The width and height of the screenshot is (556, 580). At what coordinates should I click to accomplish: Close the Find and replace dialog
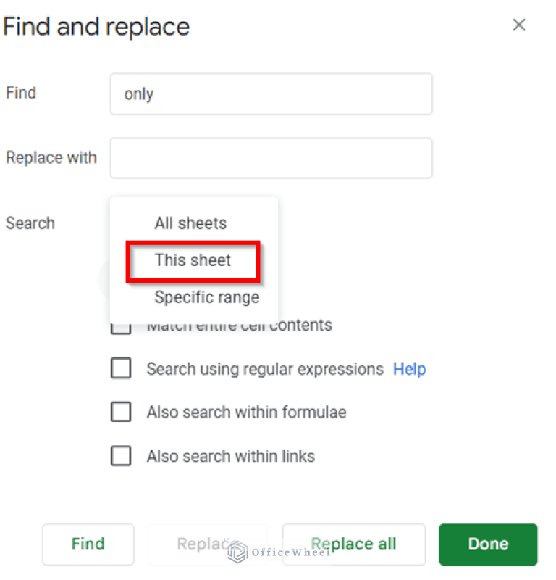pyautogui.click(x=519, y=25)
